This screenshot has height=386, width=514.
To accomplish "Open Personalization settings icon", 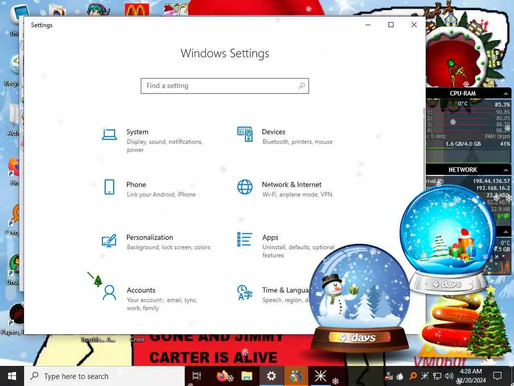I will 109,241.
